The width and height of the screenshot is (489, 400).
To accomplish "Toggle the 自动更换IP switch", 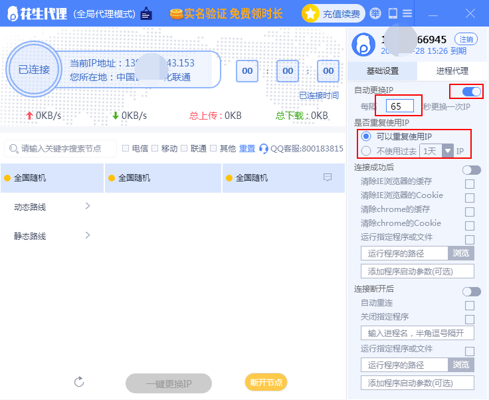I will 472,92.
